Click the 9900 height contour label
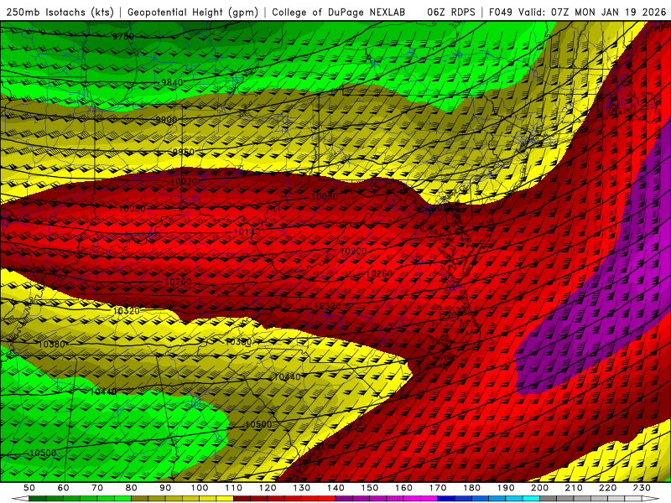 pyautogui.click(x=166, y=120)
